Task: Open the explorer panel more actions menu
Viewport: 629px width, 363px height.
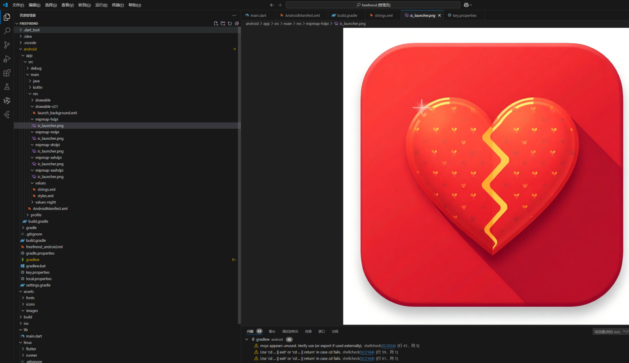Action: [x=234, y=16]
